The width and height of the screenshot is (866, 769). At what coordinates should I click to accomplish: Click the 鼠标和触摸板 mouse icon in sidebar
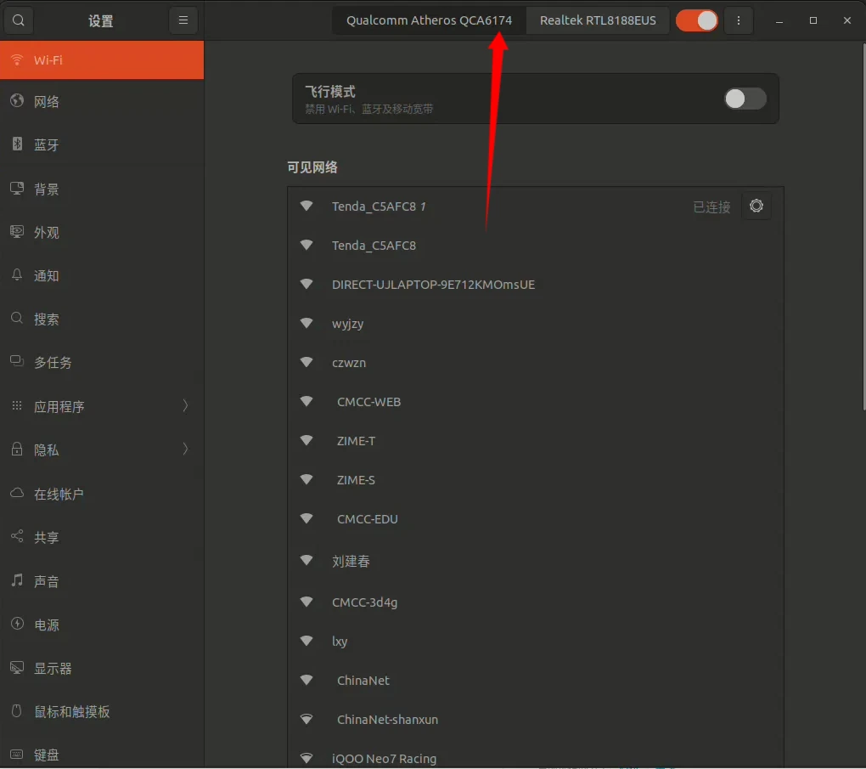[18, 711]
